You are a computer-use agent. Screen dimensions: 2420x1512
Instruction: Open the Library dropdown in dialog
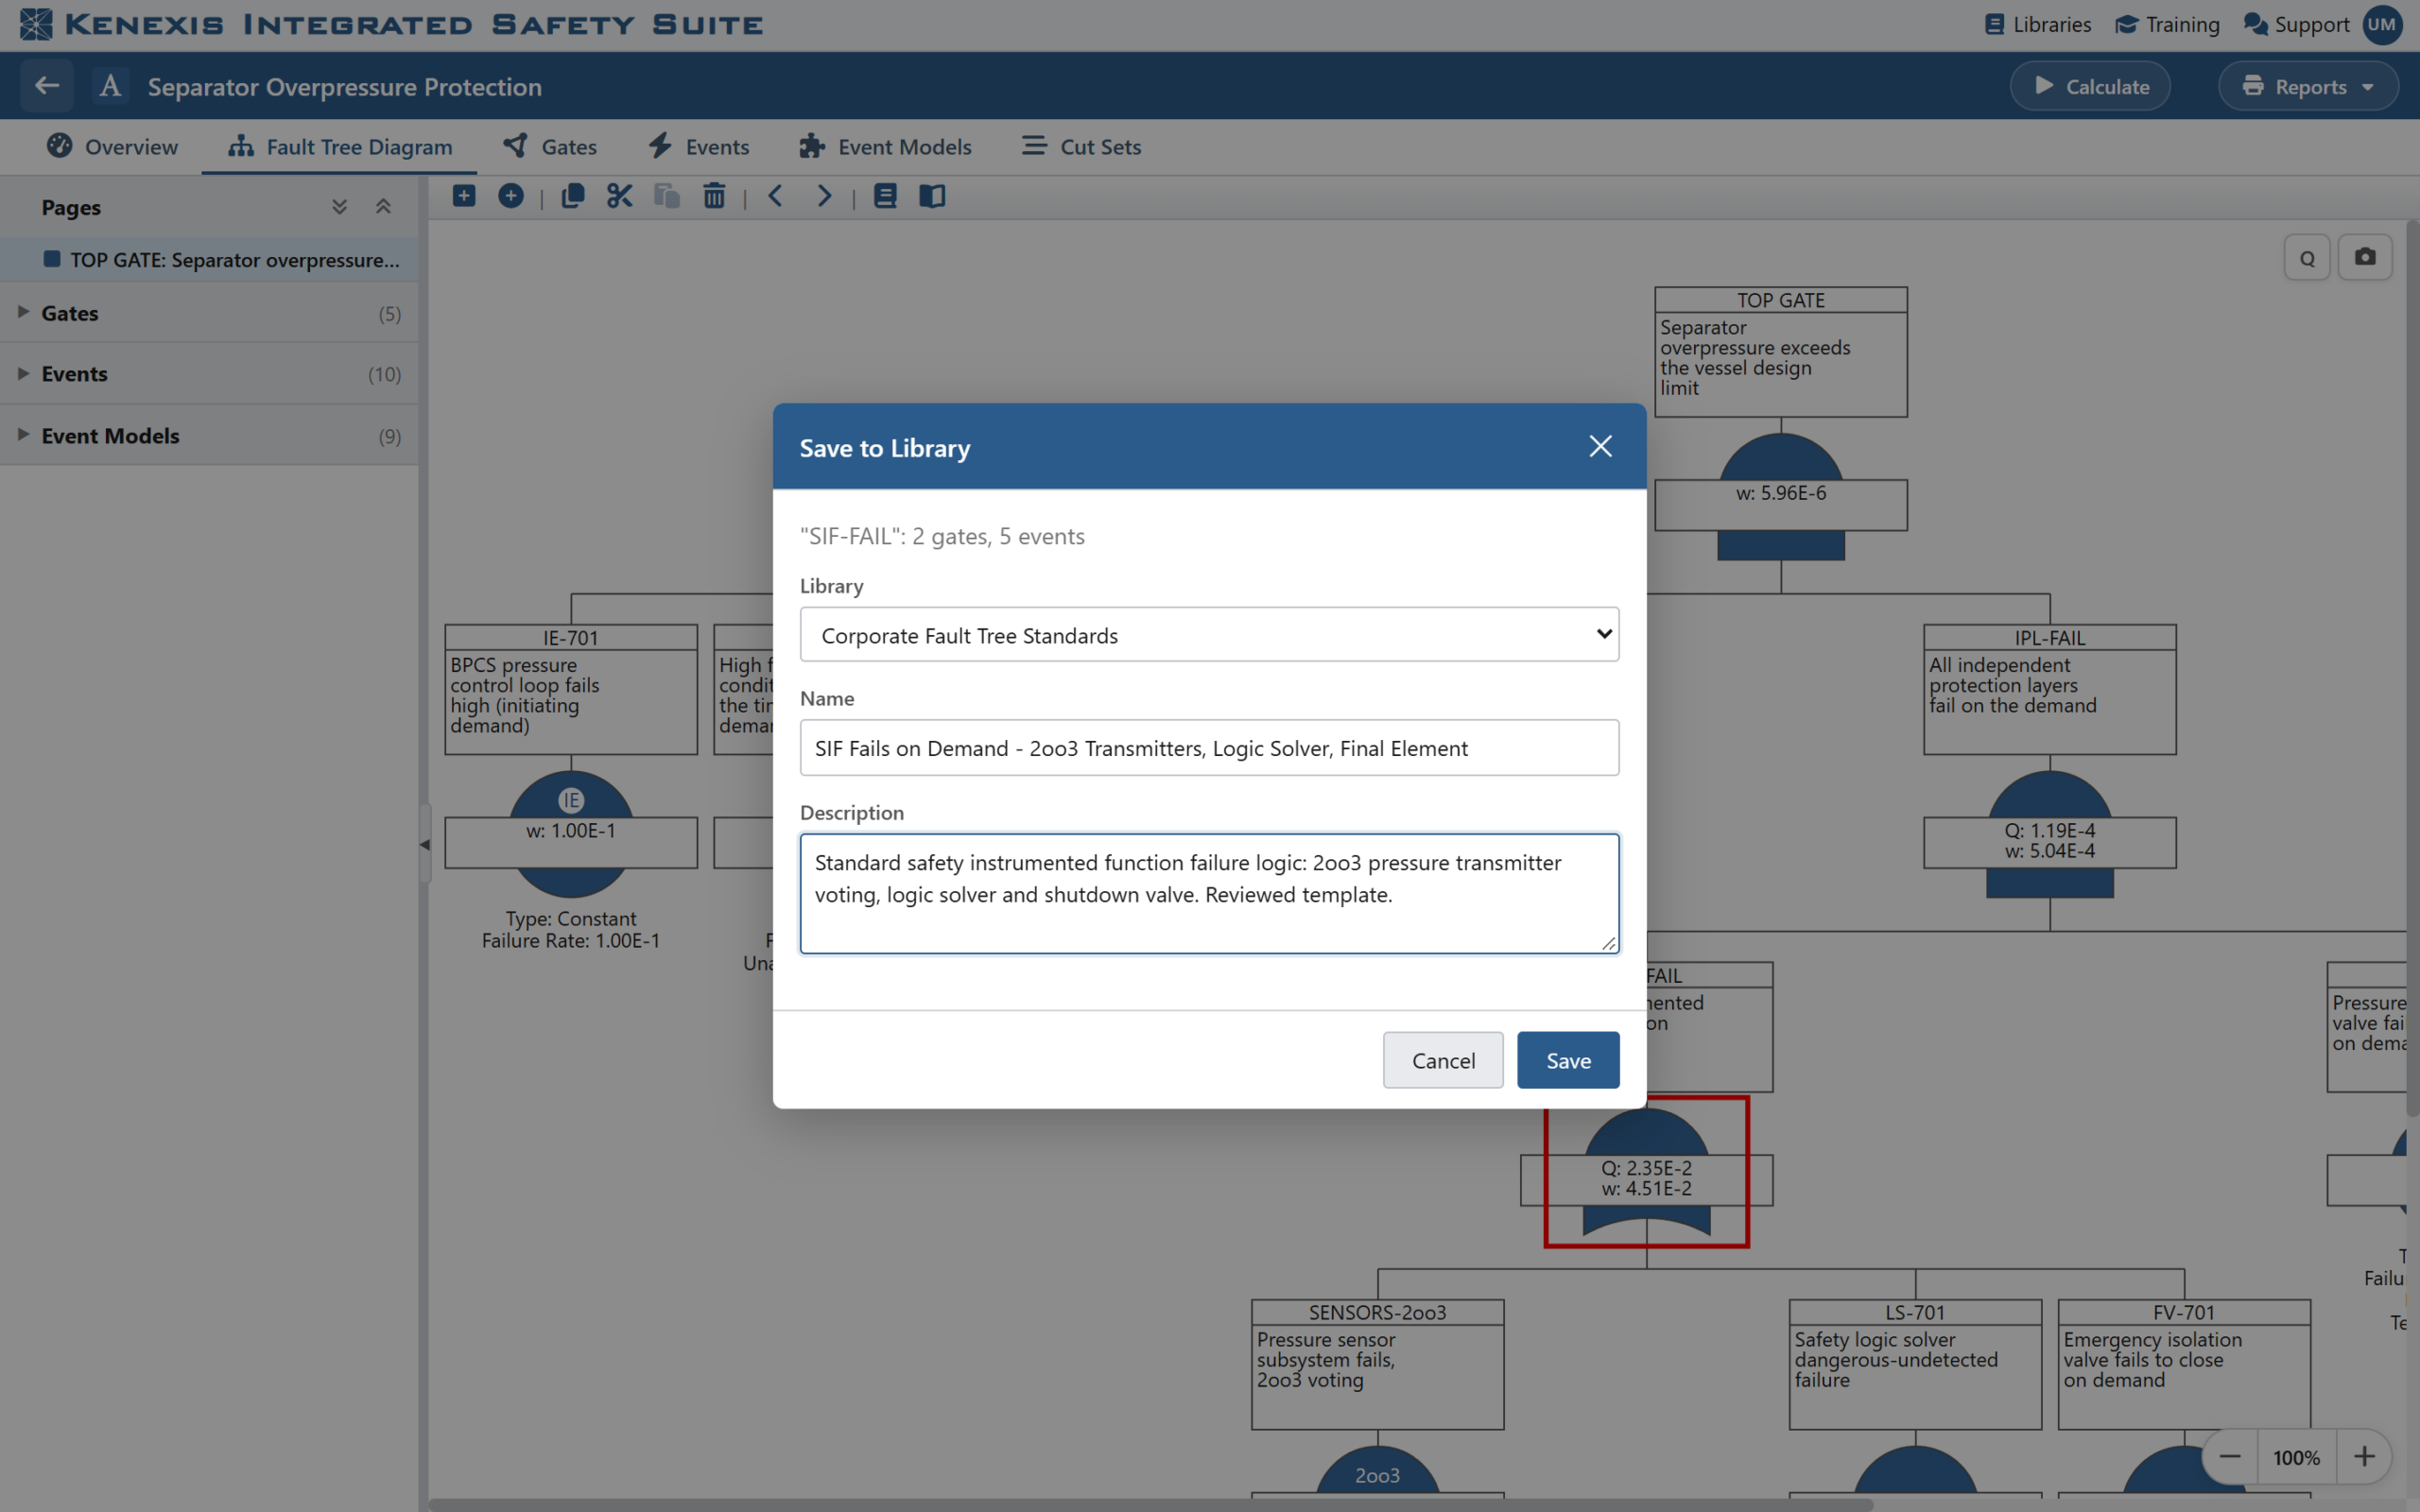click(1209, 635)
